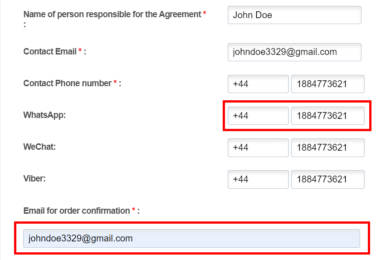The height and width of the screenshot is (260, 381).
Task: Click the 'Viber:' label
Action: [x=34, y=179]
